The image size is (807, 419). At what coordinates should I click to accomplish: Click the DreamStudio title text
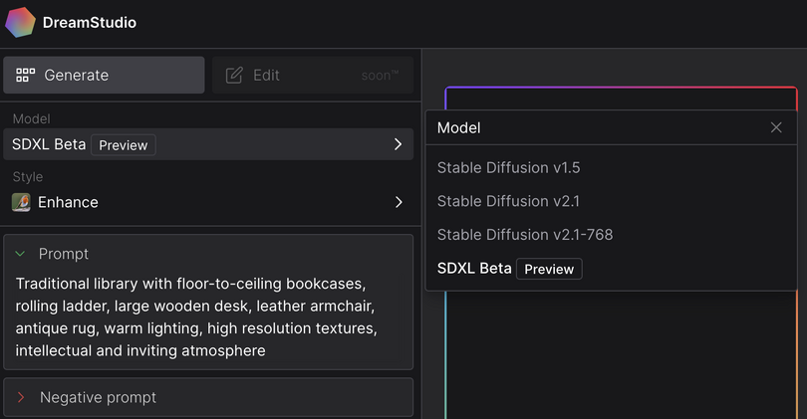[x=90, y=23]
